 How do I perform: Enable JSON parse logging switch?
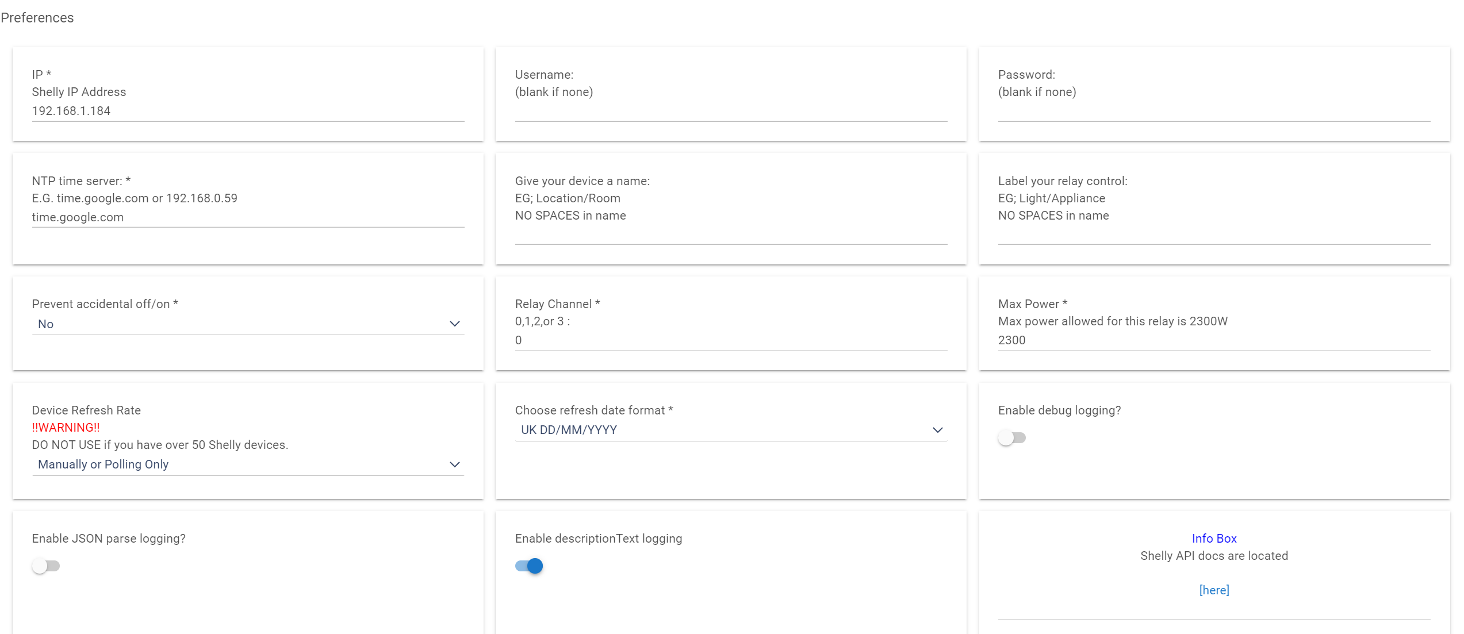46,566
